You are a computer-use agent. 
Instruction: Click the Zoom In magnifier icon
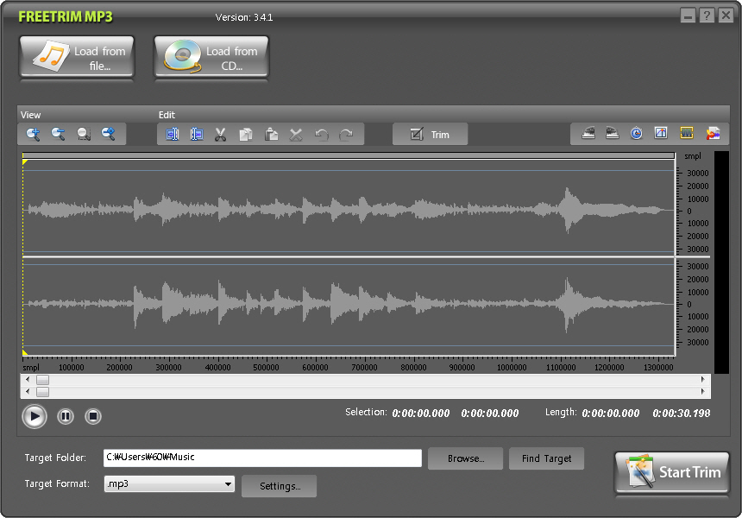click(33, 135)
